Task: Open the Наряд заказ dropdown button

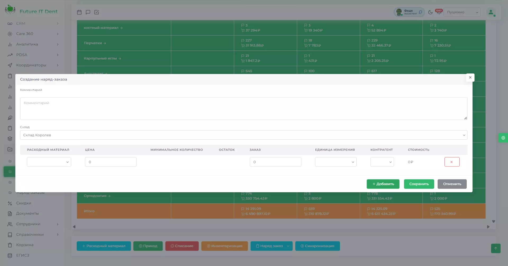Action: pyautogui.click(x=271, y=246)
